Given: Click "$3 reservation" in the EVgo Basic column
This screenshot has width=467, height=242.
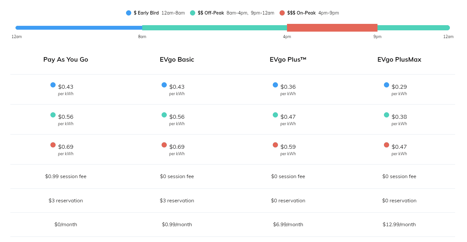Looking at the screenshot, I should click(177, 201).
